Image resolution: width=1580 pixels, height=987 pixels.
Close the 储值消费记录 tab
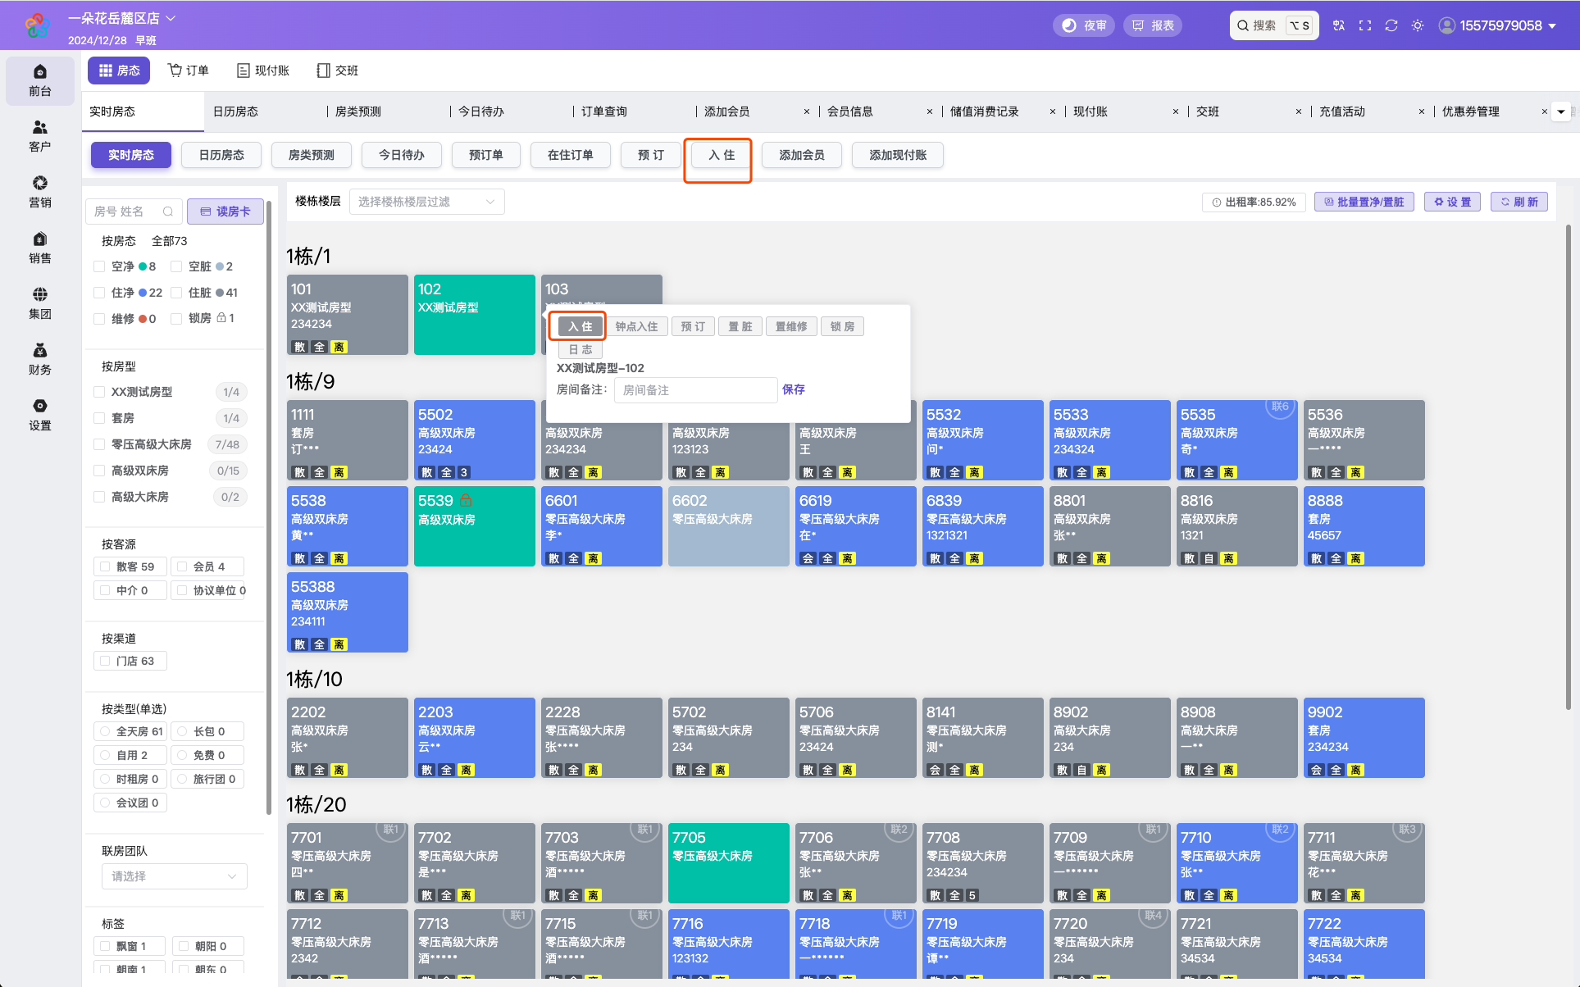coord(1053,111)
